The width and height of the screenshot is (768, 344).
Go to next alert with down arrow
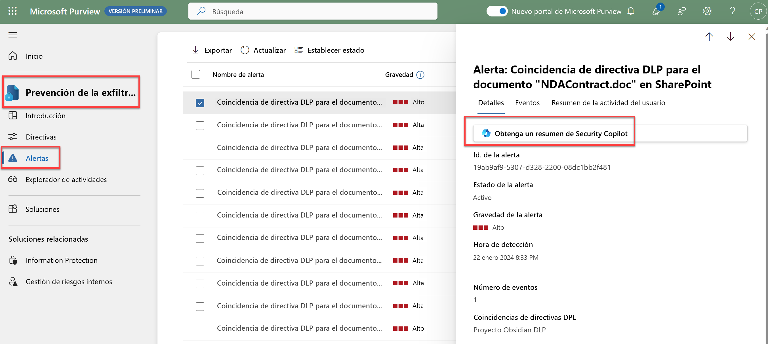[731, 37]
